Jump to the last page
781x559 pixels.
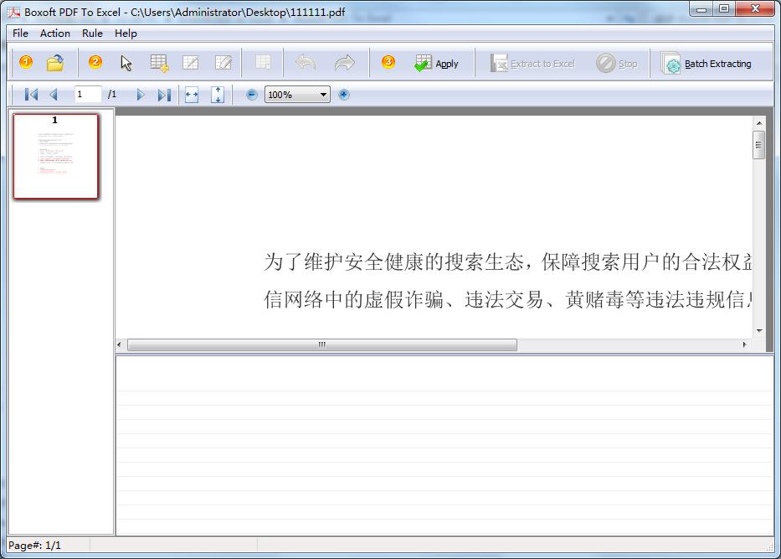click(164, 95)
